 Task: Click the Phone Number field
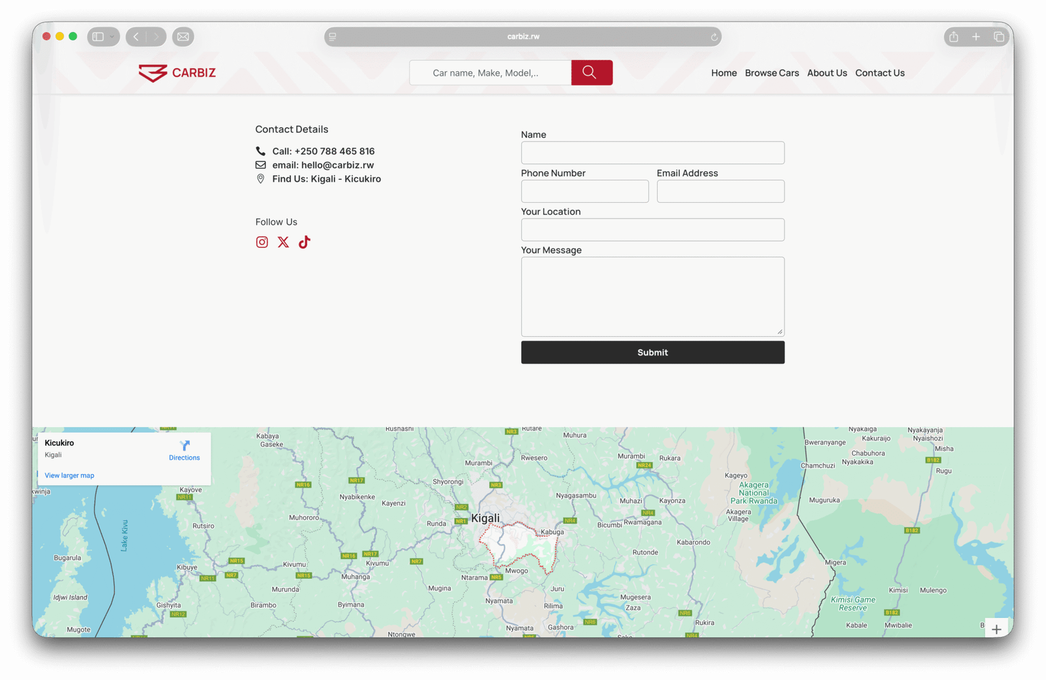tap(584, 192)
